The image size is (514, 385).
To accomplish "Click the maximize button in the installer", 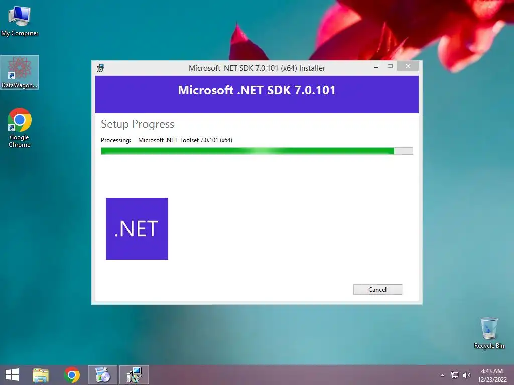I will (x=390, y=66).
